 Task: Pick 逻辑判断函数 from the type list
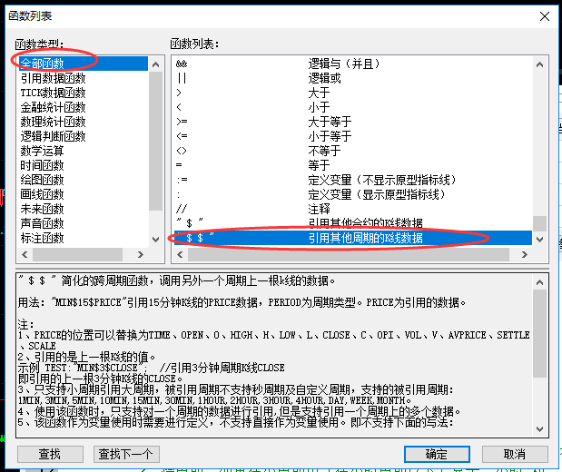[x=53, y=136]
